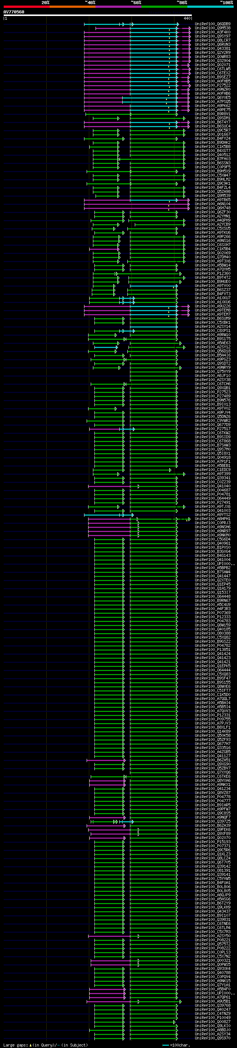The height and width of the screenshot is (1048, 237).
Task: Click the orange ~40% identity color bar
Action: [73, 7]
